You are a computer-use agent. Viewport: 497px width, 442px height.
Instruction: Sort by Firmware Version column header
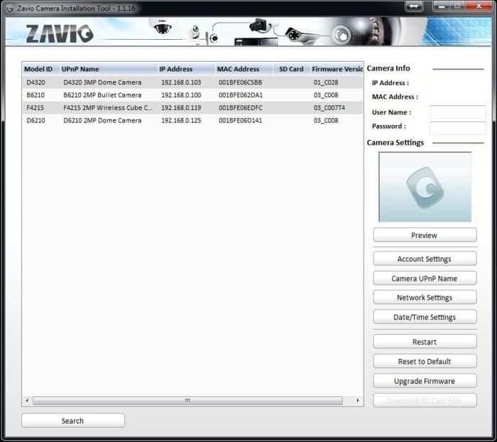point(337,69)
